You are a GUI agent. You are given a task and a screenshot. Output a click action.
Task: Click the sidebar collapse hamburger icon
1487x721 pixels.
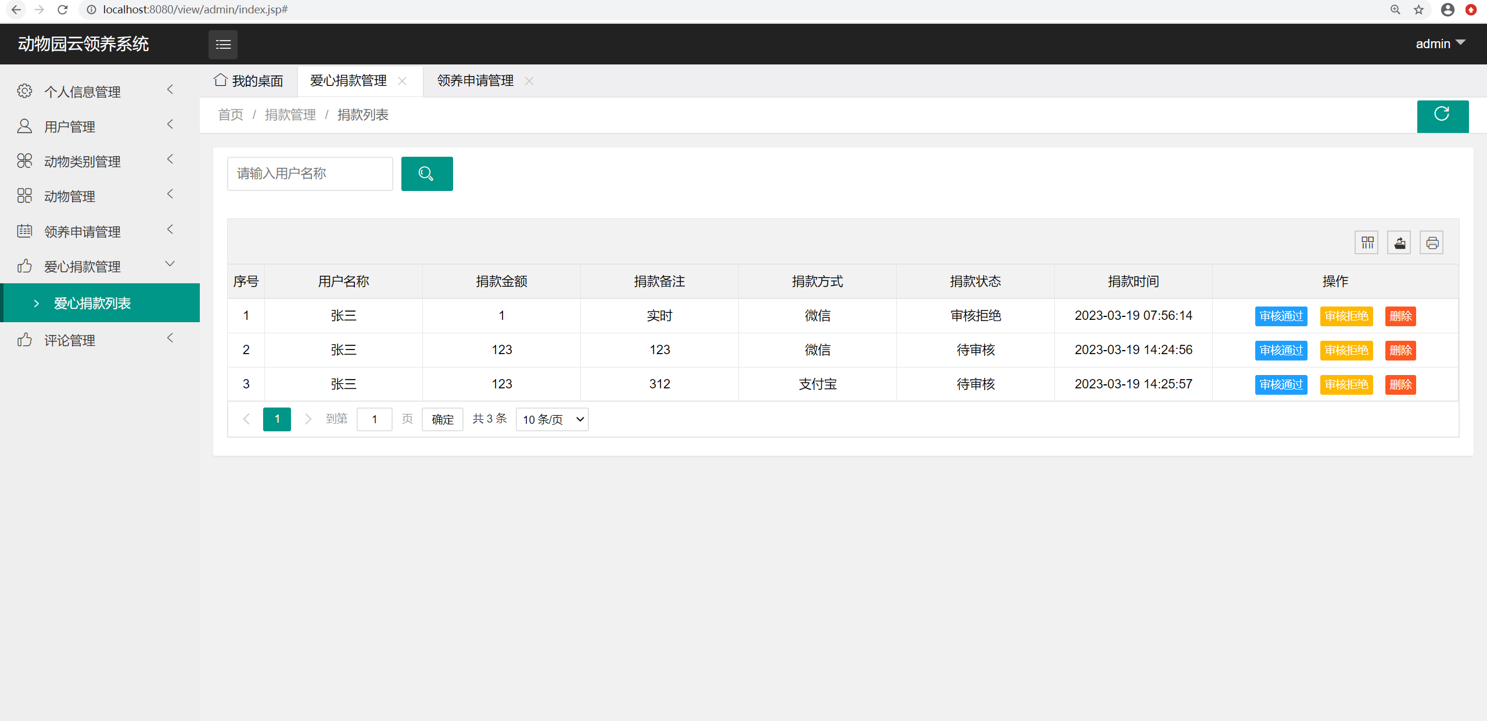coord(223,44)
